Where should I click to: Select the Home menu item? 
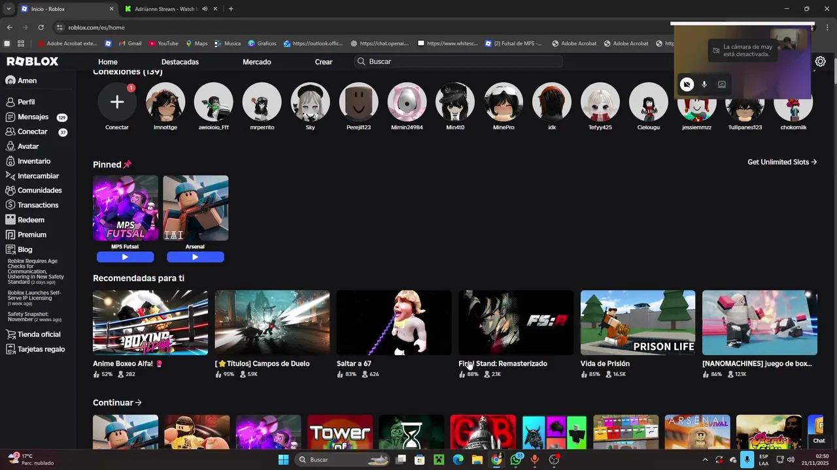coord(108,62)
